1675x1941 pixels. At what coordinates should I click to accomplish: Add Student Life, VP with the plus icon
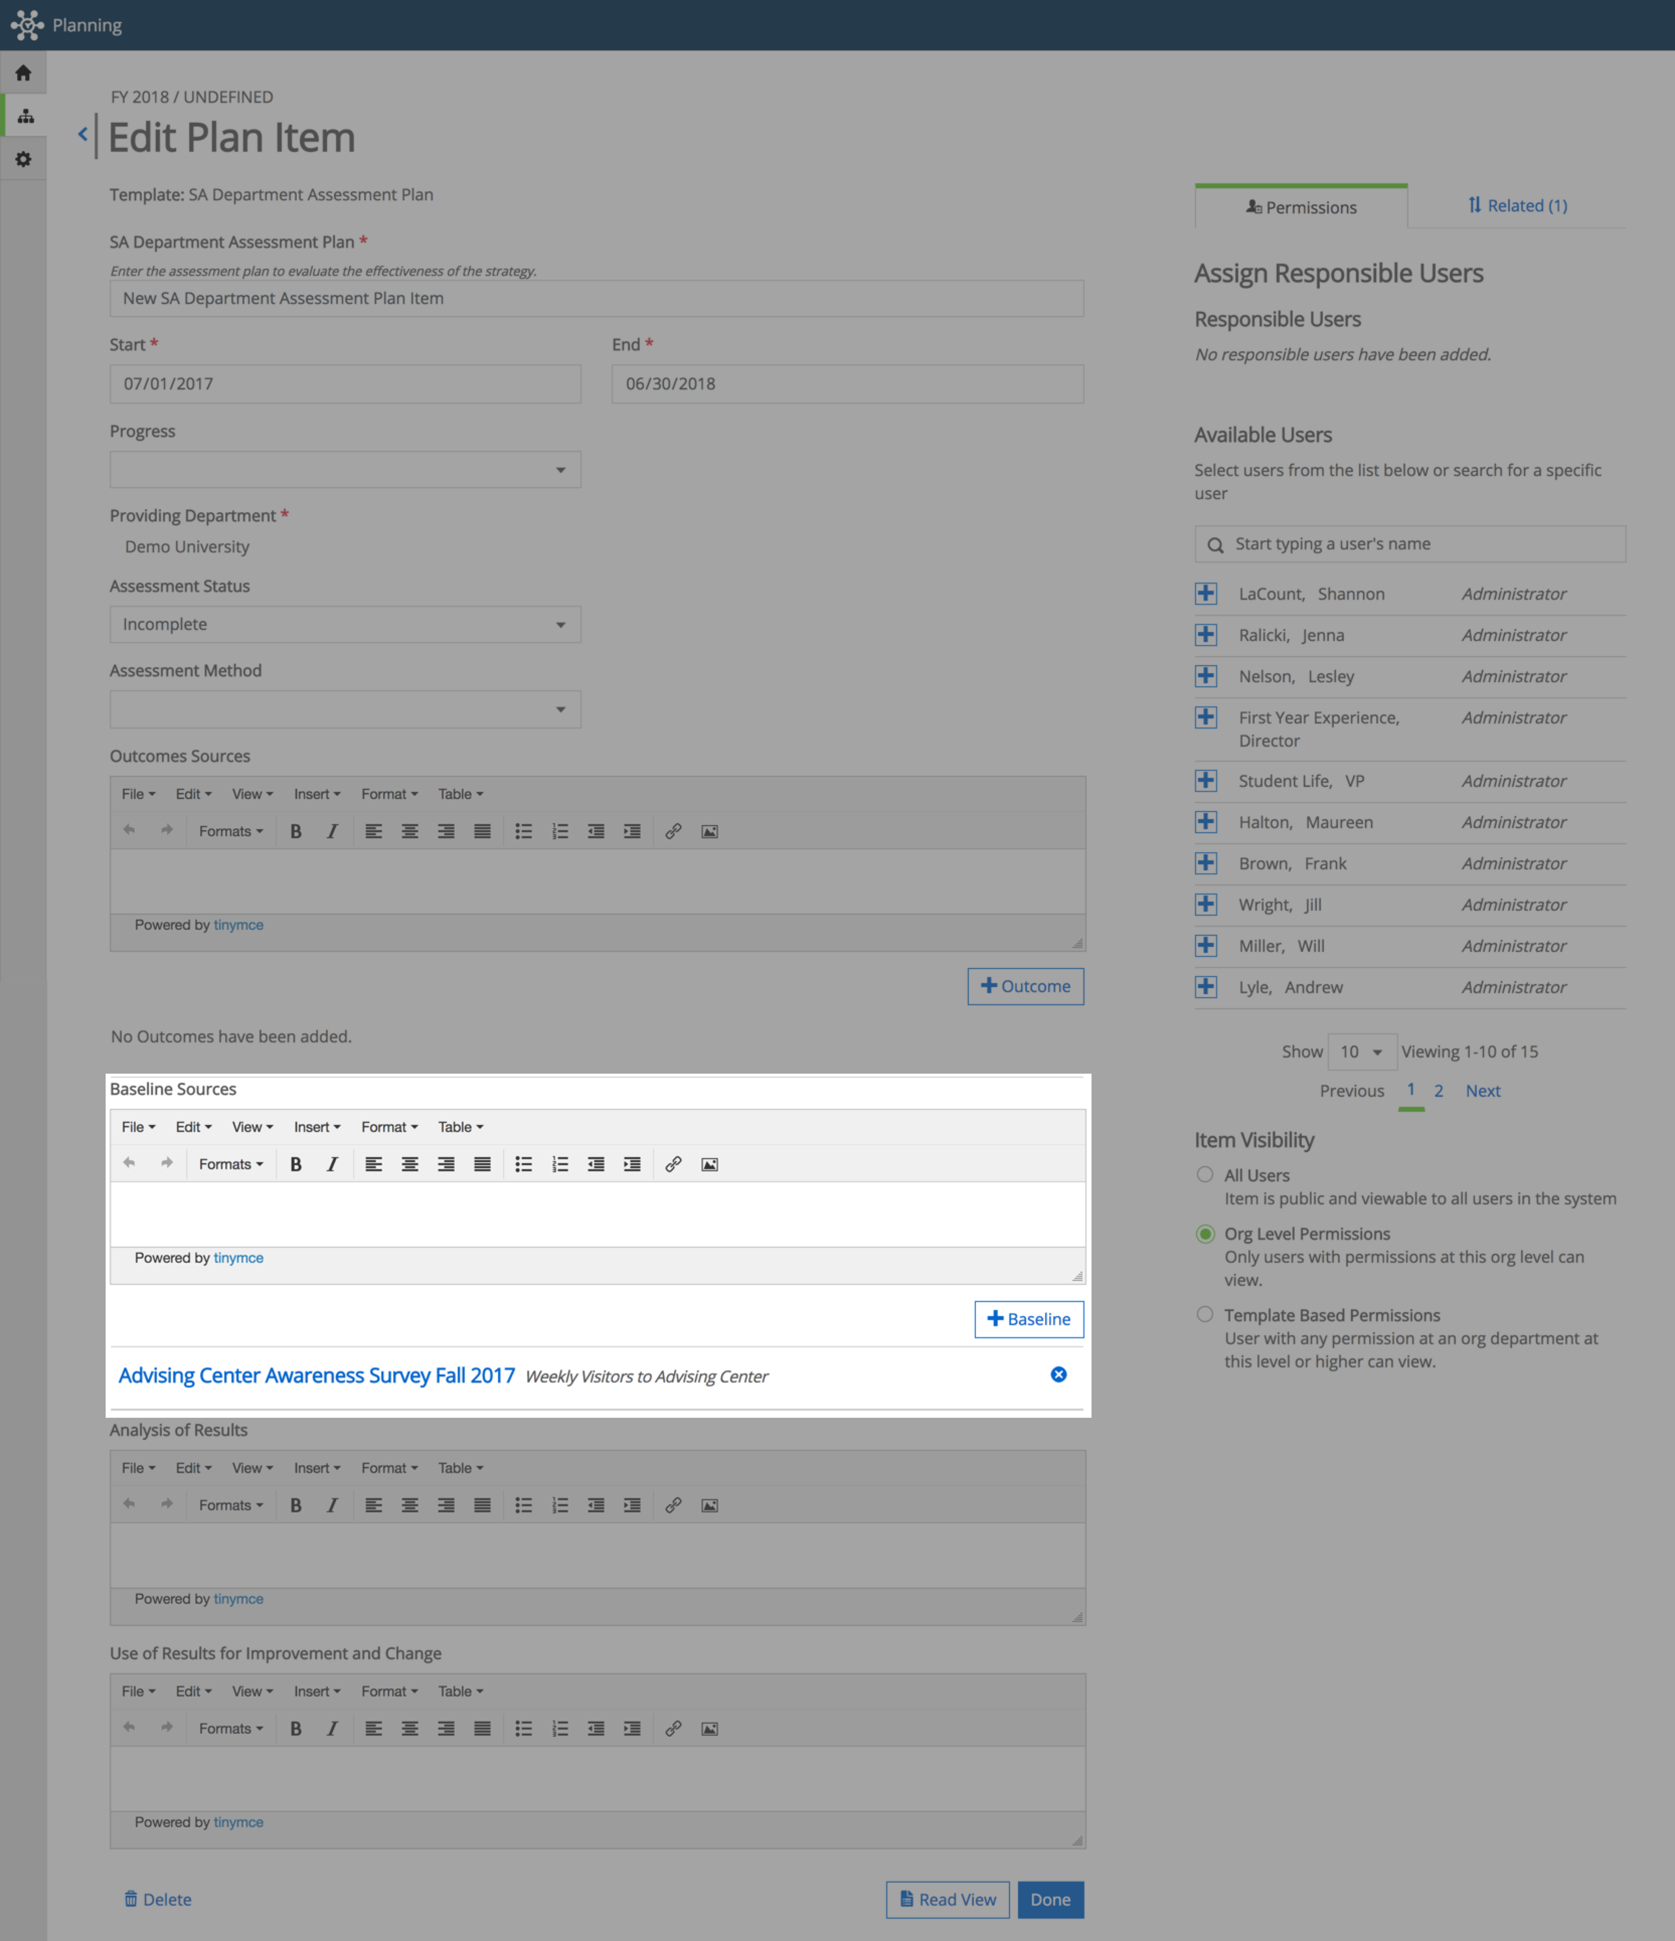1206,780
